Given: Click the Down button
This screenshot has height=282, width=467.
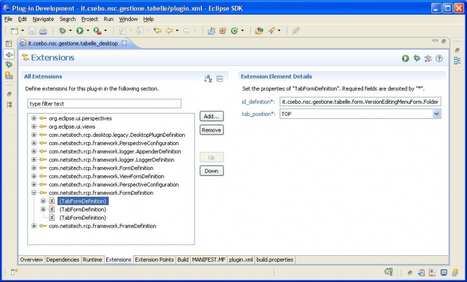Looking at the screenshot, I should 211,171.
